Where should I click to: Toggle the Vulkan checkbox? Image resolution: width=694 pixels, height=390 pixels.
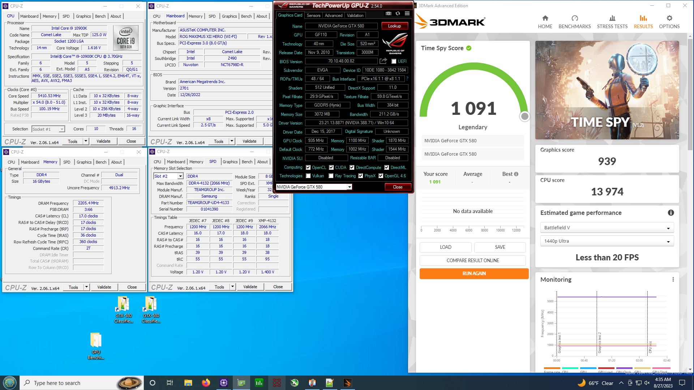tap(308, 176)
